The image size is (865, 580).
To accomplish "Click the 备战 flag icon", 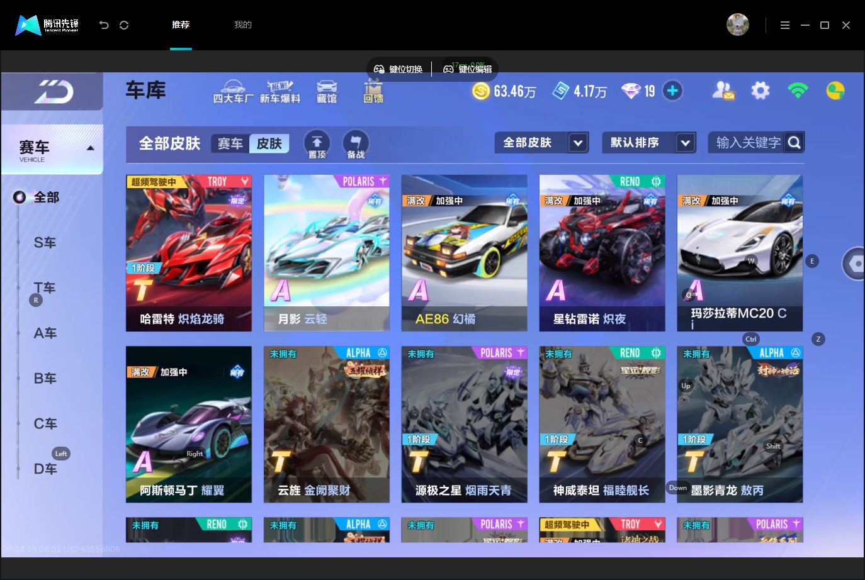I will tap(356, 144).
